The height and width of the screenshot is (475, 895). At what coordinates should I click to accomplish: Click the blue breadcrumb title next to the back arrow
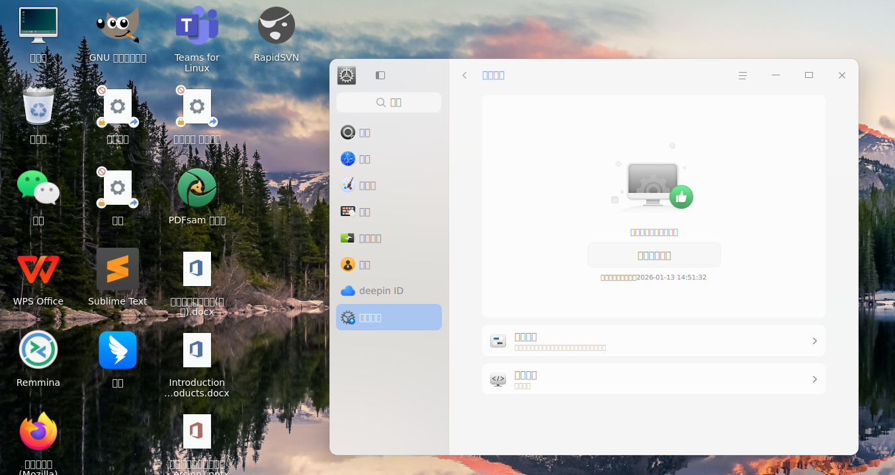pyautogui.click(x=493, y=75)
